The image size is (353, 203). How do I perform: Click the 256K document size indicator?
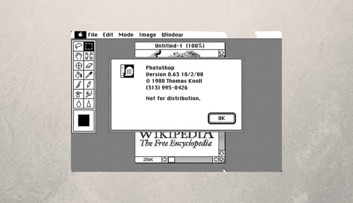click(148, 160)
